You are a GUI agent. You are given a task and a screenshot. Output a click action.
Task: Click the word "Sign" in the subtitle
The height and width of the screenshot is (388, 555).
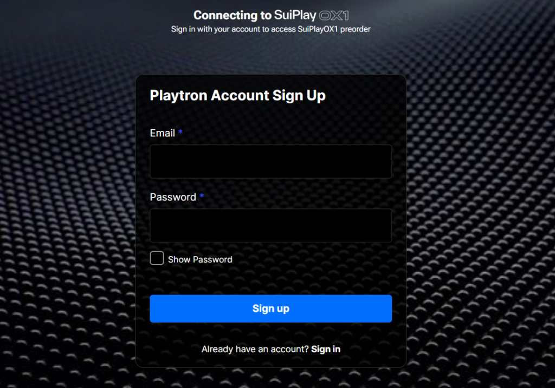179,29
